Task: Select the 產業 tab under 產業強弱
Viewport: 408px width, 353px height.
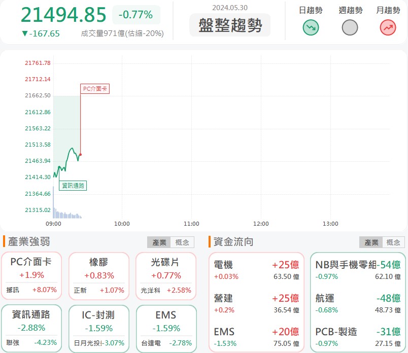Action: tap(159, 242)
